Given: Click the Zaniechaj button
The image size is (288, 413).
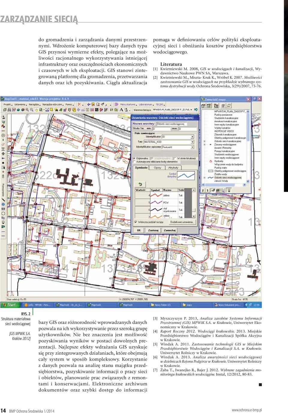Looking at the screenshot, I should point(169,230).
